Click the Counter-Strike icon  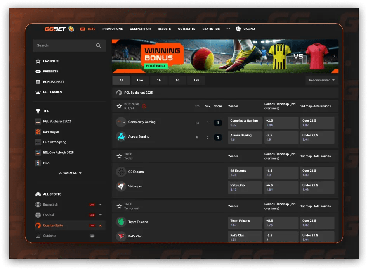(x=38, y=225)
